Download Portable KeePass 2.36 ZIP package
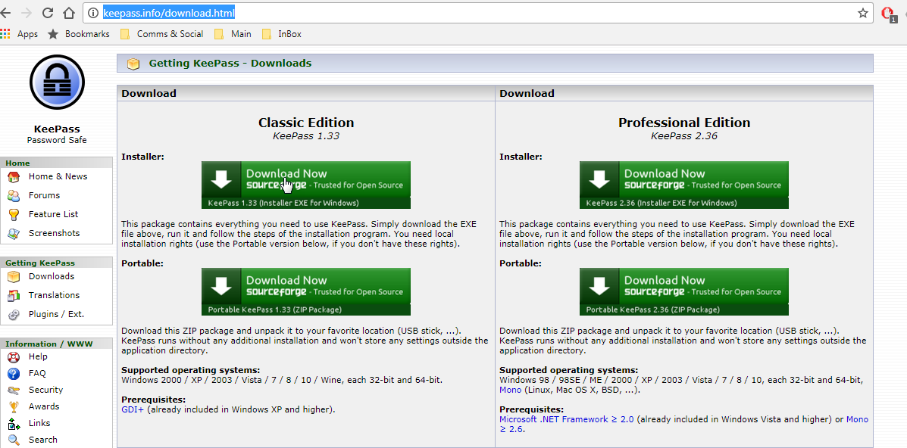The width and height of the screenshot is (907, 448). pyautogui.click(x=684, y=291)
